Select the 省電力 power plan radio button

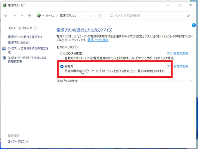tap(62, 66)
